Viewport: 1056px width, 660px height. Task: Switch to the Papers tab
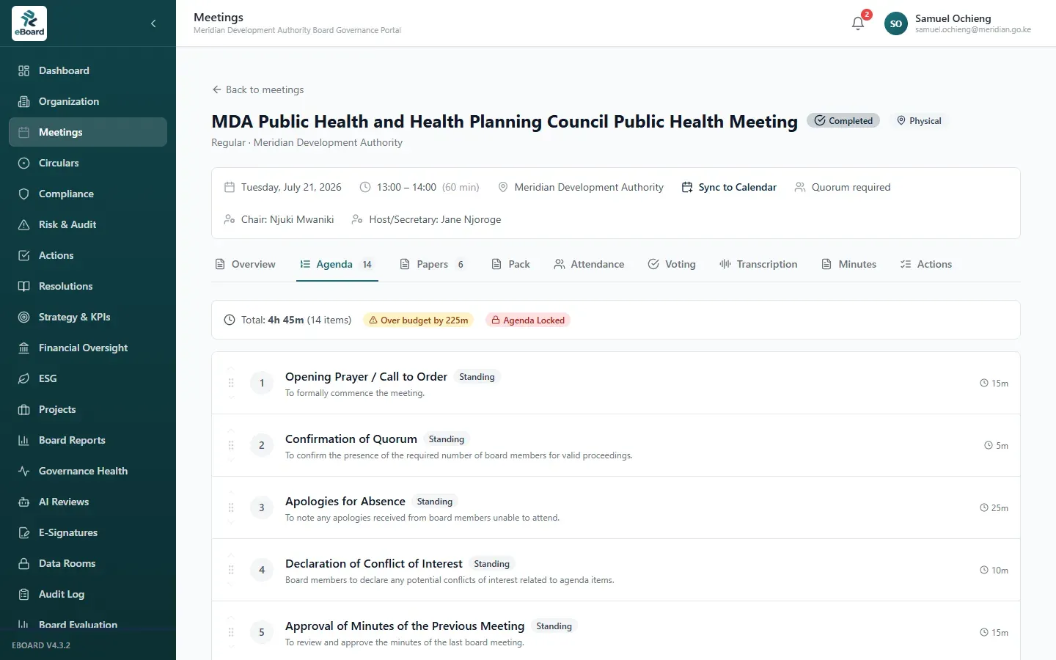433,264
